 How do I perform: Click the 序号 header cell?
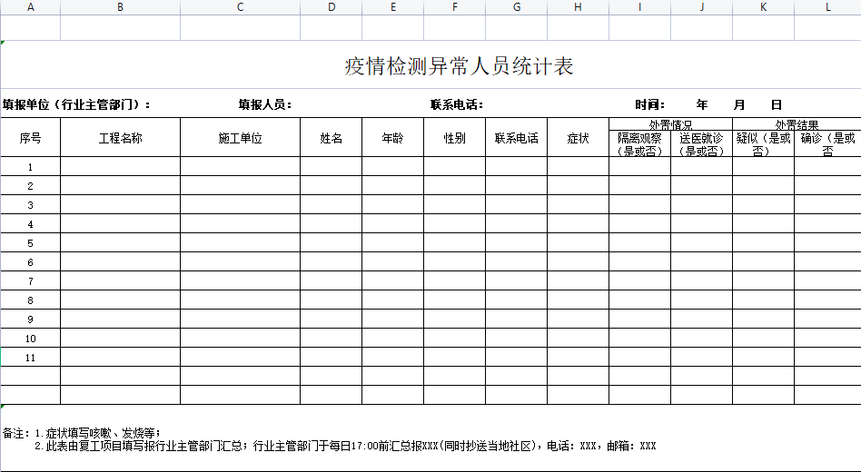(30, 138)
